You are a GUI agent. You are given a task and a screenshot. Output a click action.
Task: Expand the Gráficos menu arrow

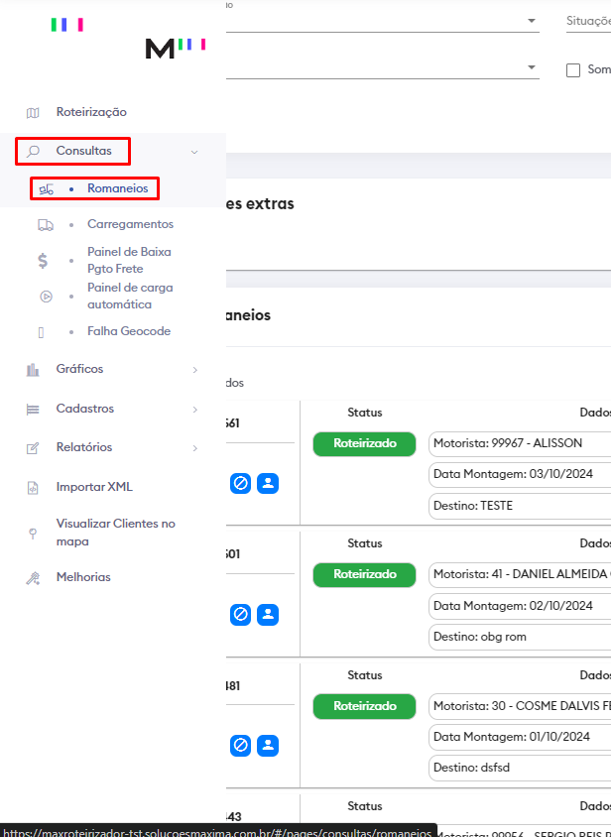coord(195,370)
